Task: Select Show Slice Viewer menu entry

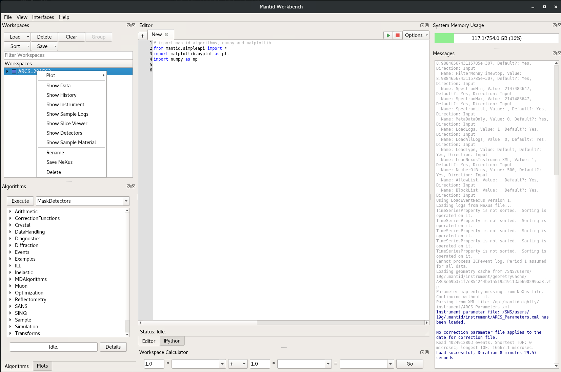Action: [x=67, y=124]
